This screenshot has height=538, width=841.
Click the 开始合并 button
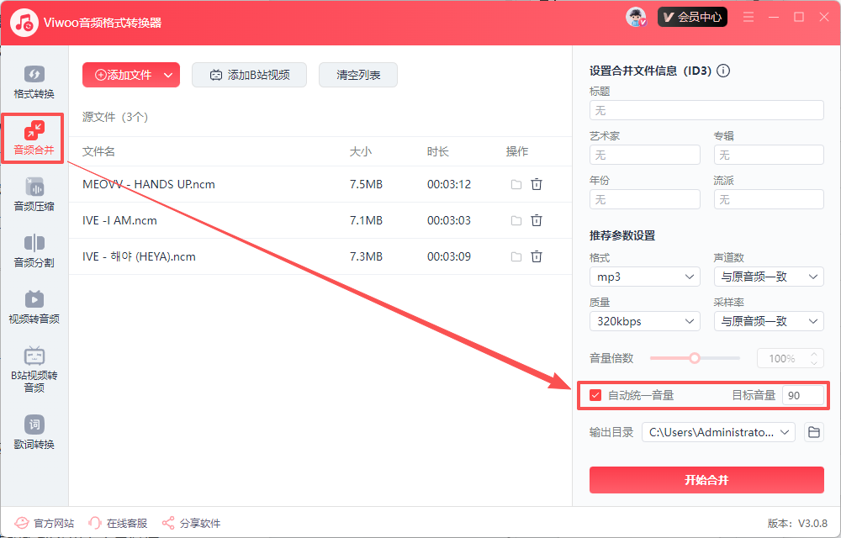(x=706, y=480)
